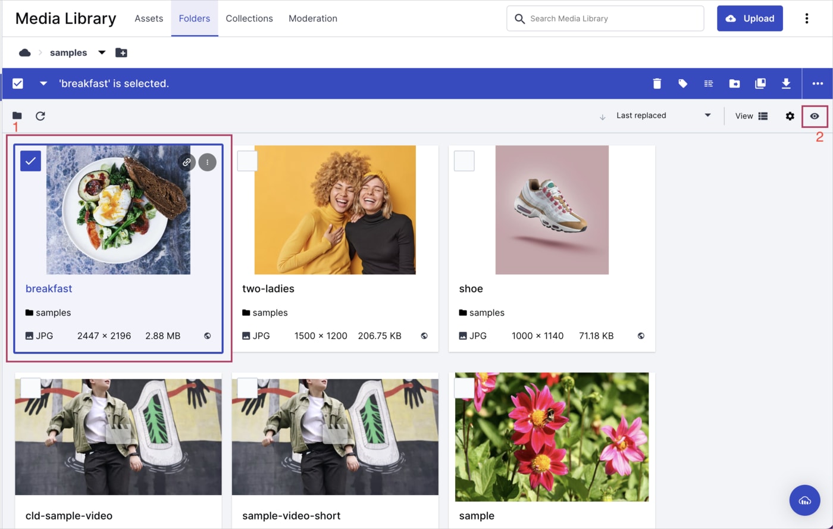The image size is (833, 529).
Task: Open the Moderation tab
Action: pyautogui.click(x=313, y=18)
